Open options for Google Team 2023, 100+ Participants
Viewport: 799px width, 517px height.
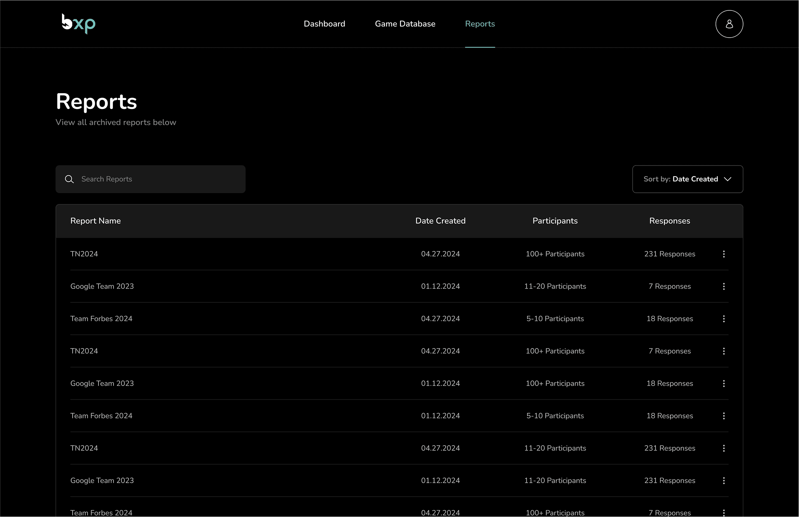pos(723,384)
